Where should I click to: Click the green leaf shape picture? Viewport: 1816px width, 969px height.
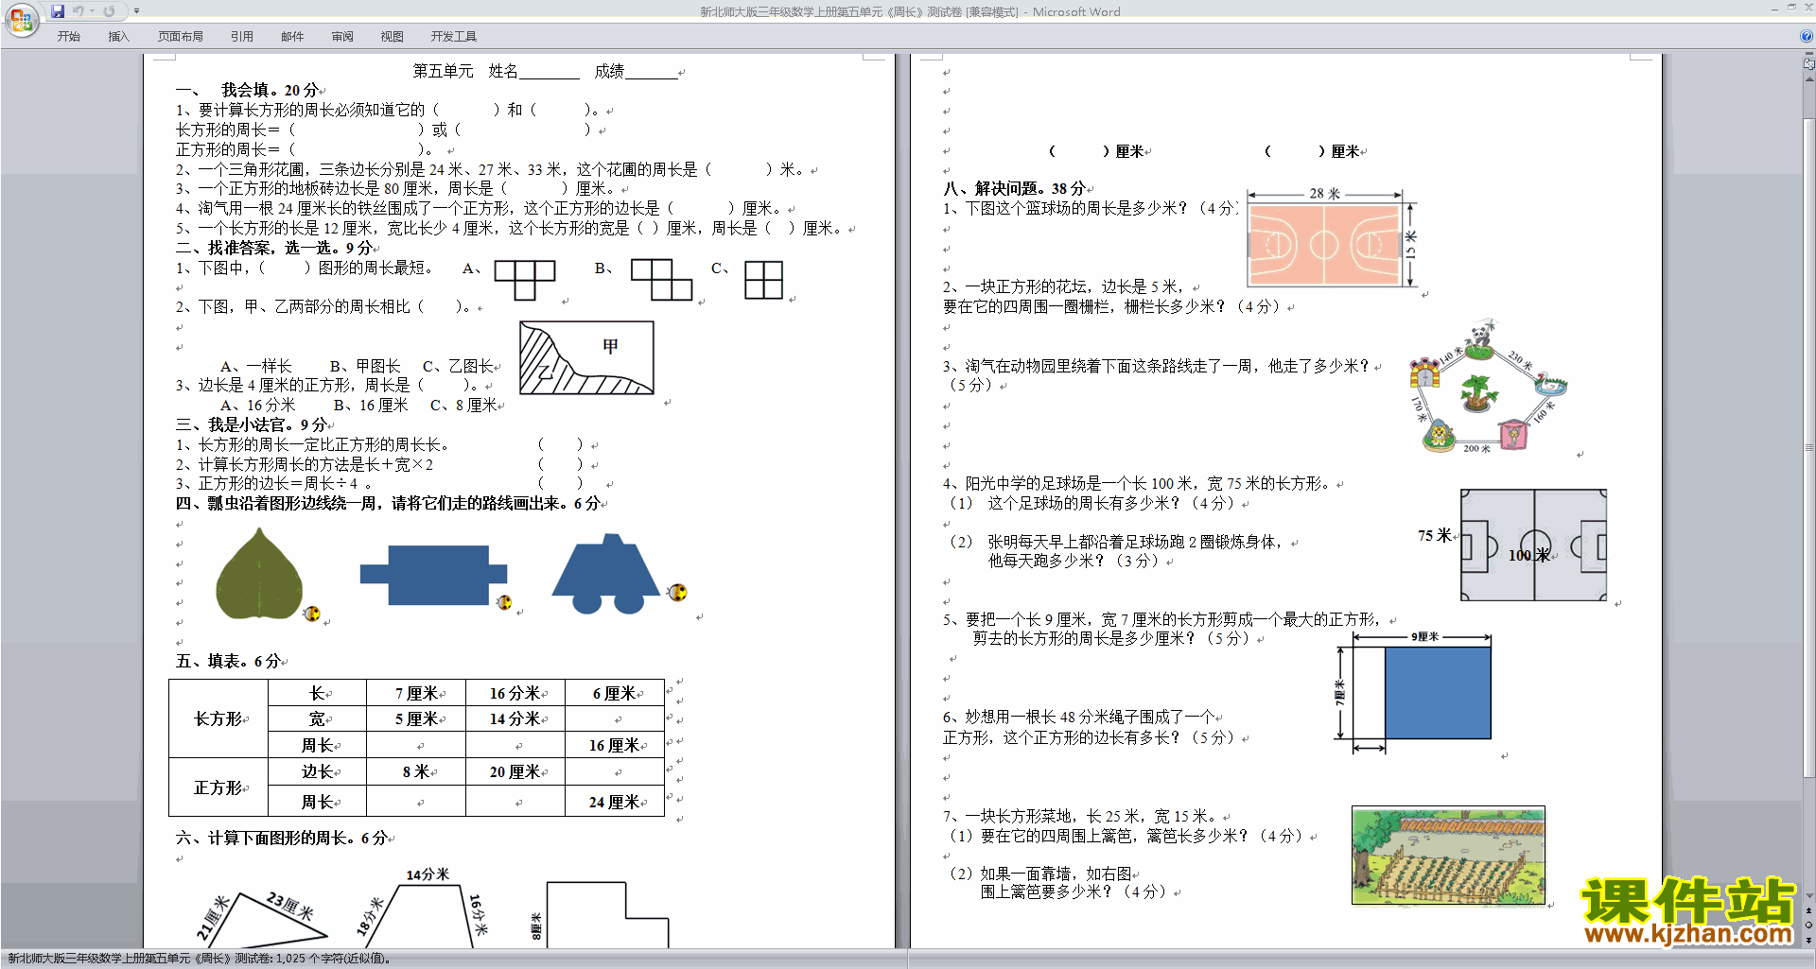[259, 574]
